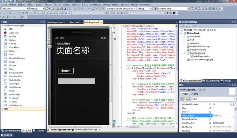Viewport: 237px width, 138px height.
Task: Click the property marker beside BorderThickness
Action: (x=210, y=105)
